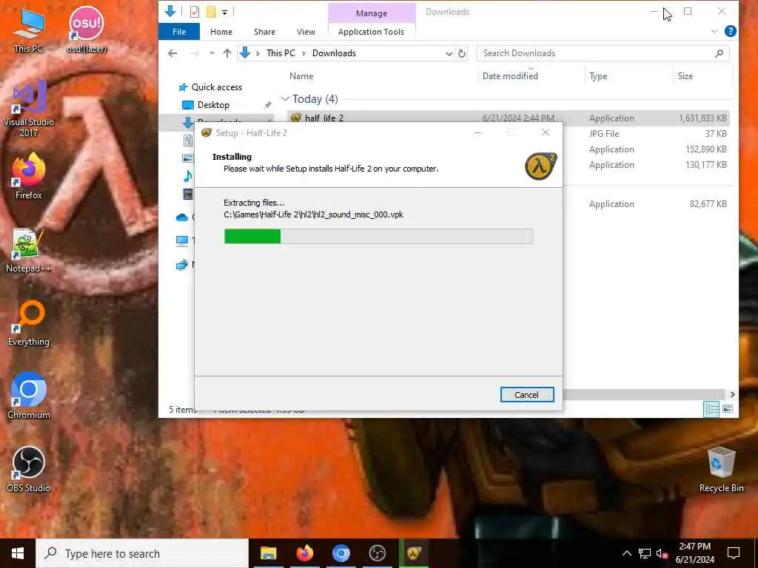Minimize the Half-Life 2 Setup window
Image resolution: width=758 pixels, height=568 pixels.
point(477,133)
